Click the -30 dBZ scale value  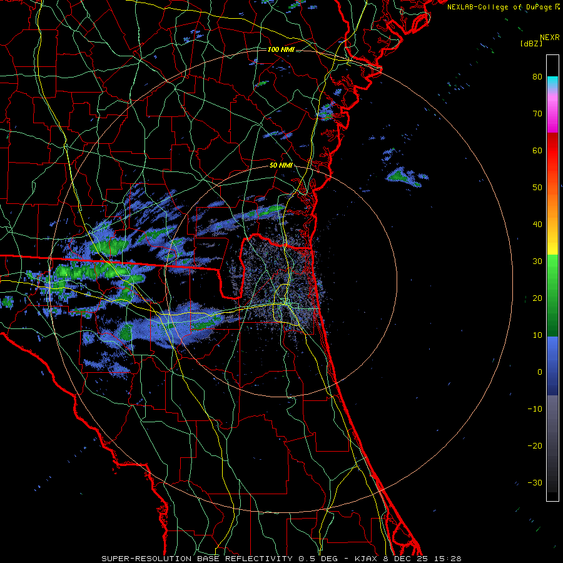point(535,483)
